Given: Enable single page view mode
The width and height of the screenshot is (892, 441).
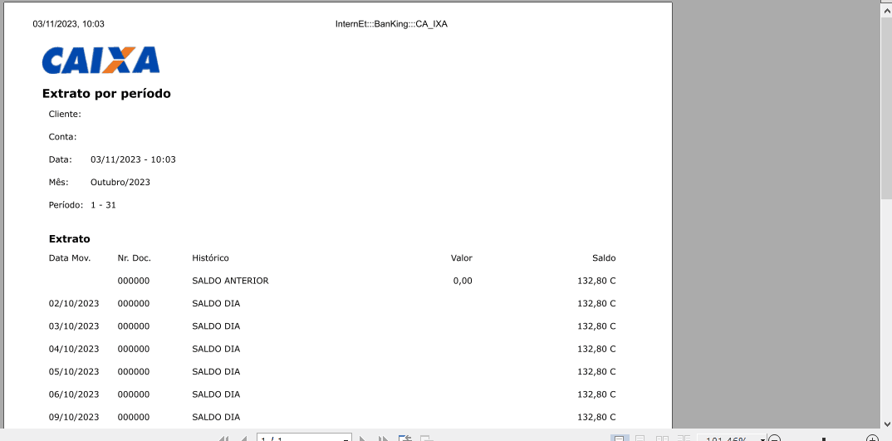Looking at the screenshot, I should (620, 439).
